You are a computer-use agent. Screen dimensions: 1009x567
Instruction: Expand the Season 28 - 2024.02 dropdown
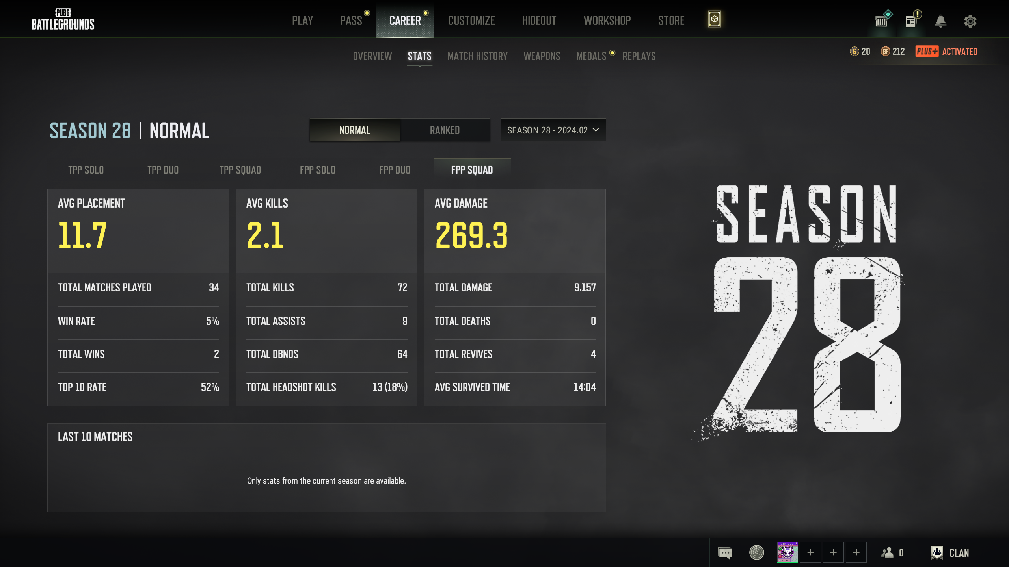click(553, 130)
